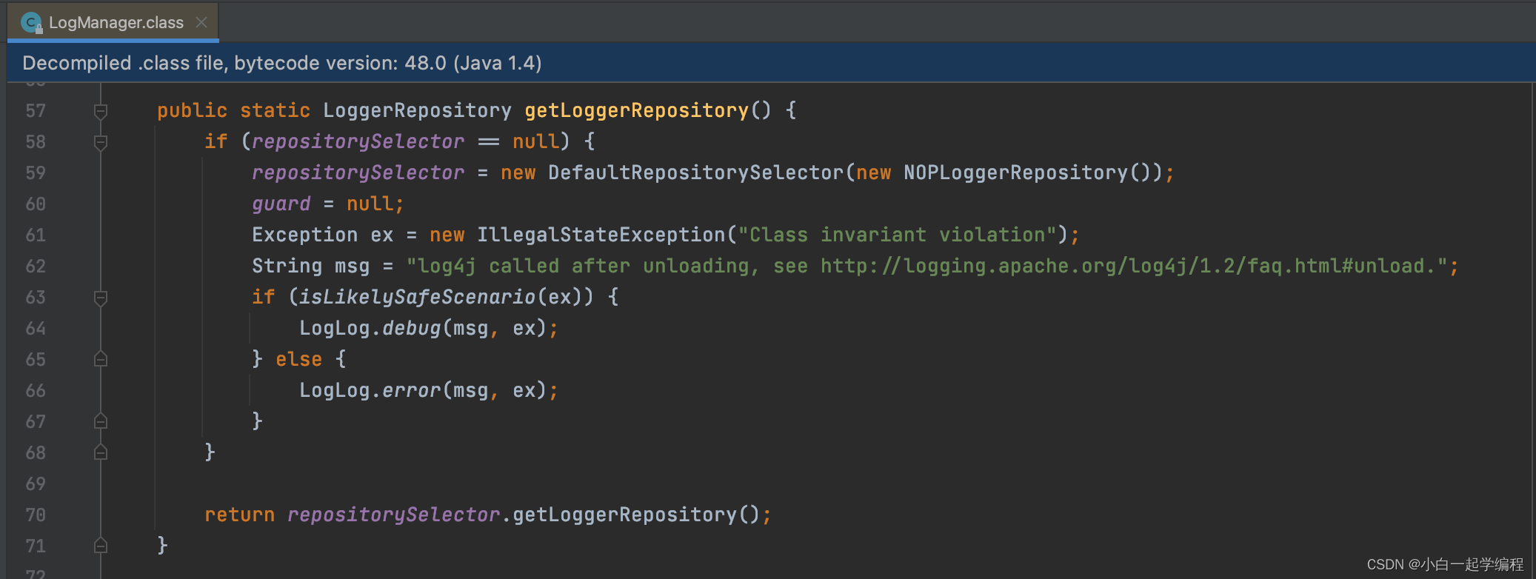Viewport: 1536px width, 579px height.
Task: Toggle the else fold marker at line 65
Action: click(x=101, y=359)
